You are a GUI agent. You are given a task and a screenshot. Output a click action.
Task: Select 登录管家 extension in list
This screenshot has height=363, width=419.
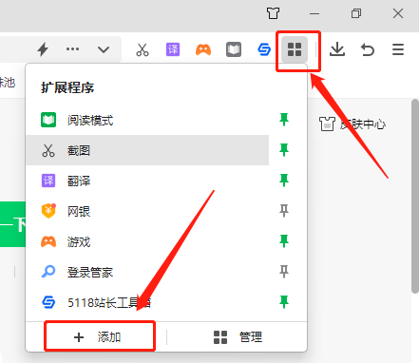147,272
